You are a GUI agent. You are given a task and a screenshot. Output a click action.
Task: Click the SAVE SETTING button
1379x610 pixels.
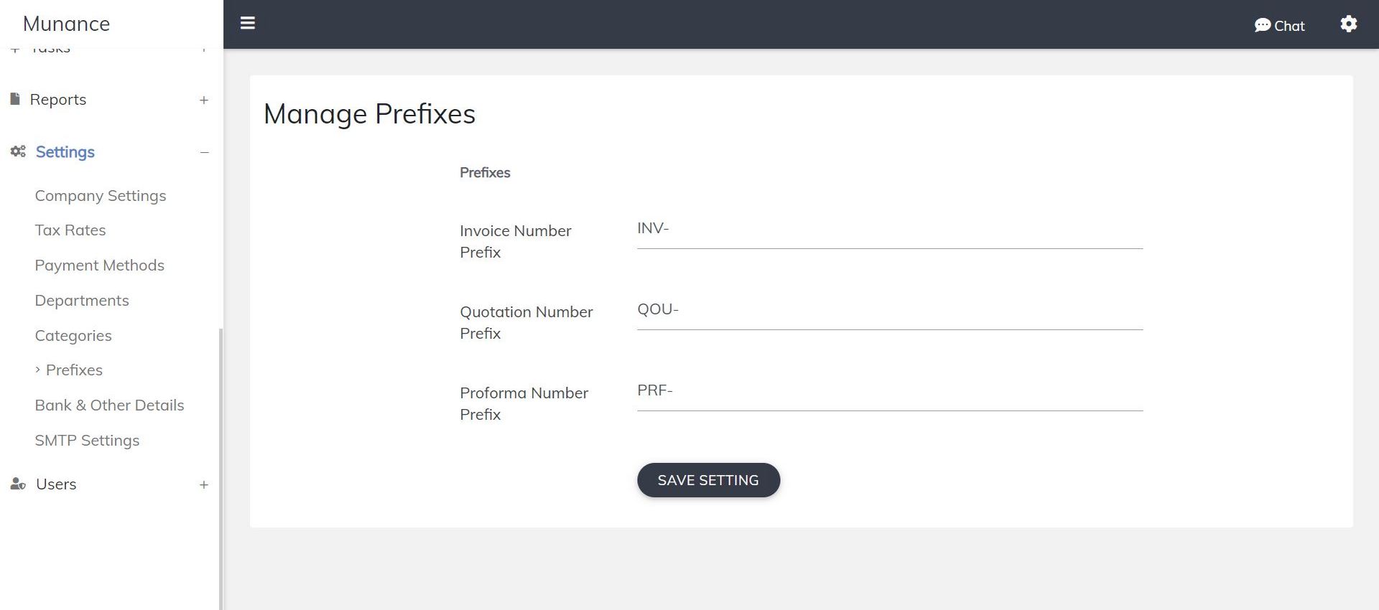pos(708,480)
